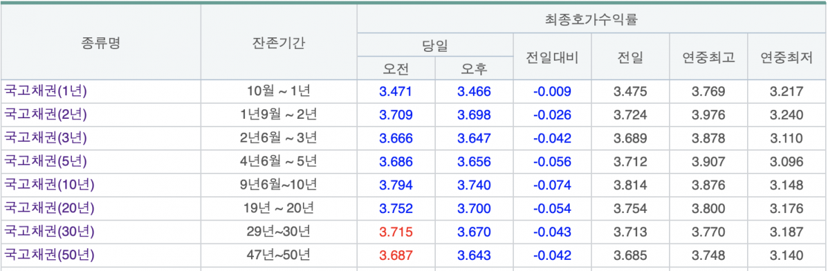Open the 국고채권(30년) link
The width and height of the screenshot is (828, 271).
point(49,232)
